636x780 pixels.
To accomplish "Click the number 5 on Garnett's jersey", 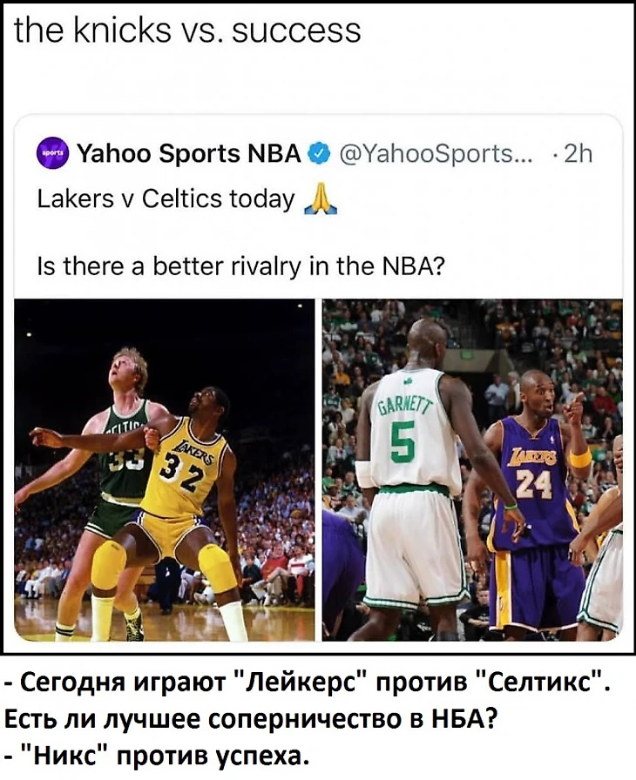I will 403,443.
